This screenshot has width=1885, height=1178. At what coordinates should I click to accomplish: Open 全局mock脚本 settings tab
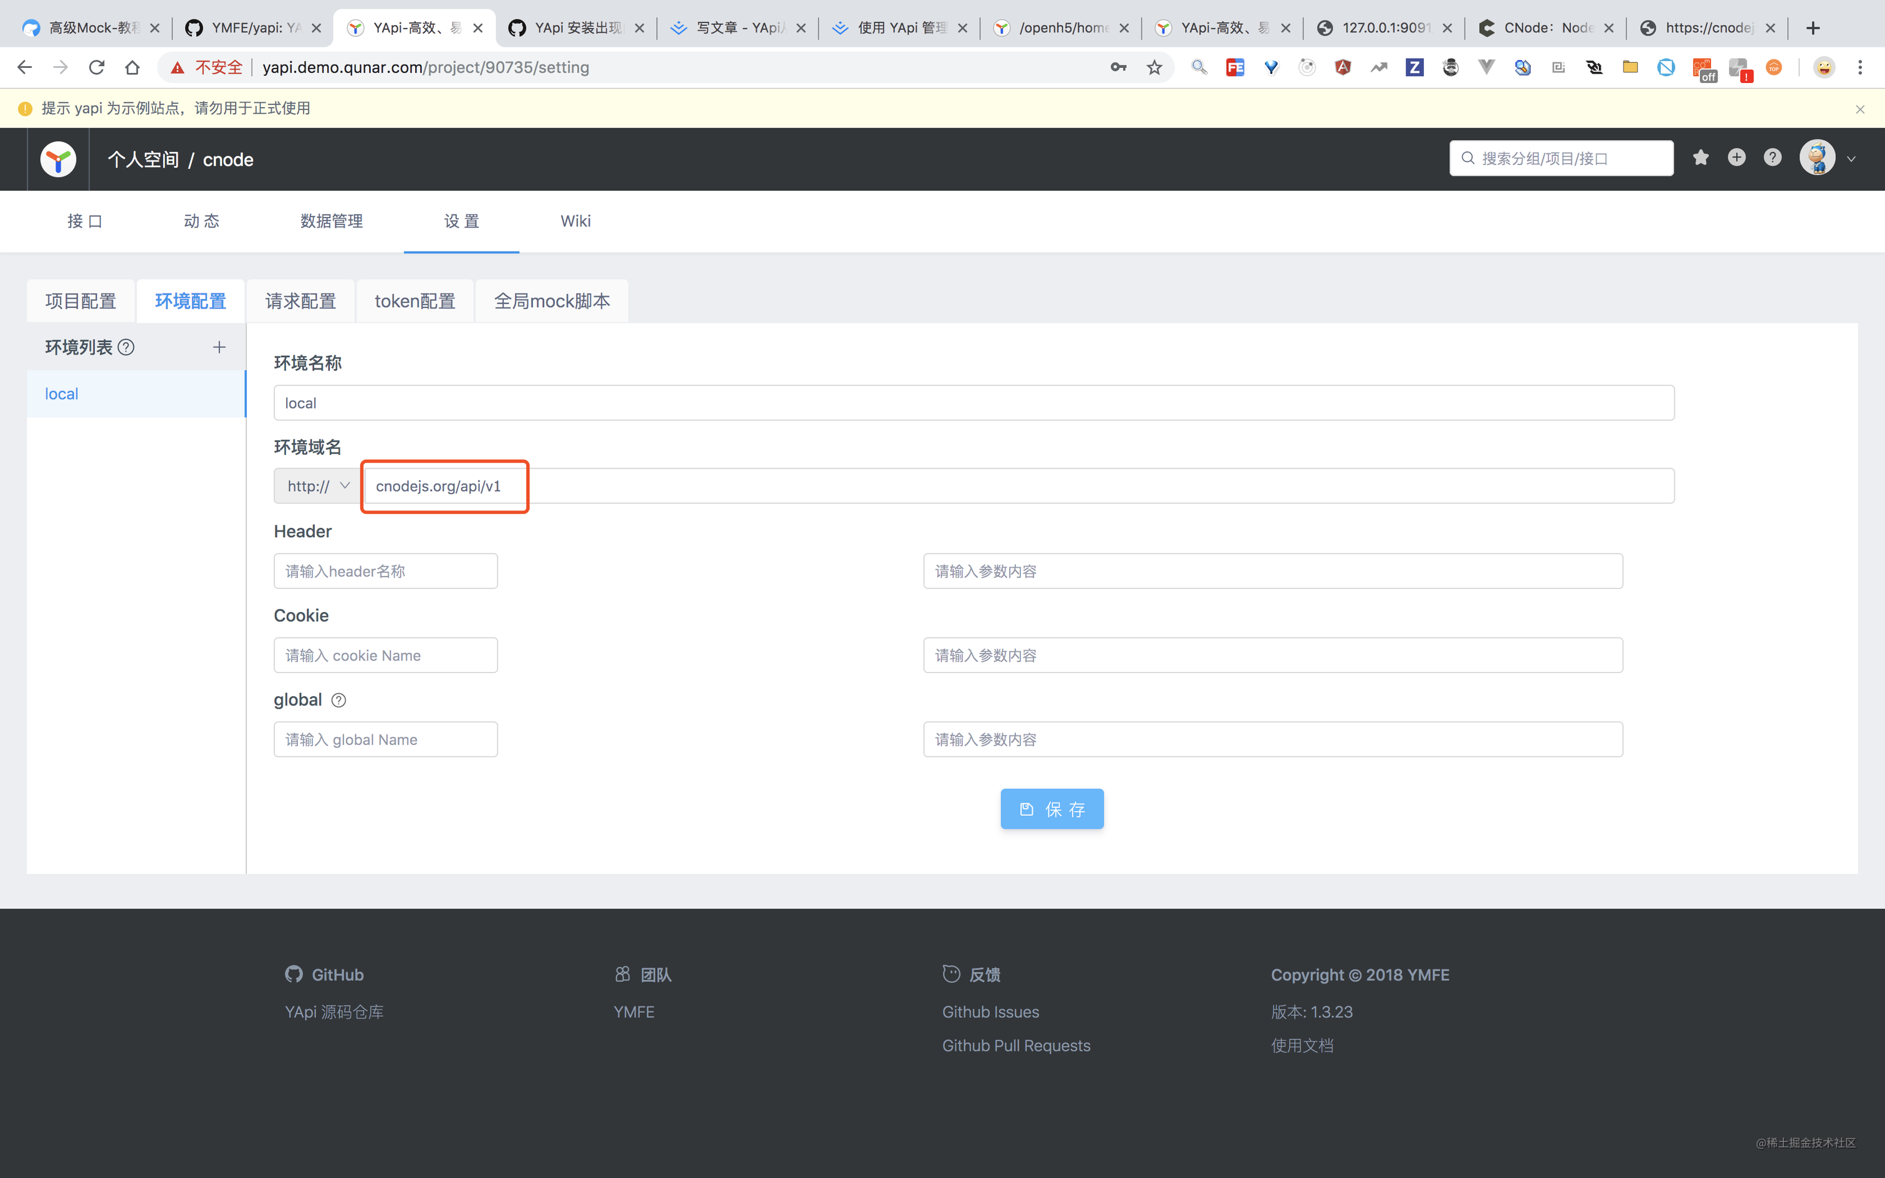[x=552, y=300]
